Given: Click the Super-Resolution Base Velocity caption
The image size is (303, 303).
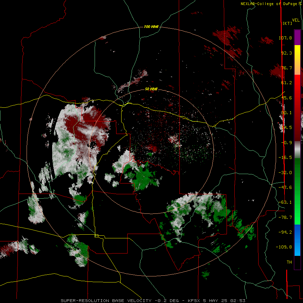Looking at the screenshot, I should (x=153, y=301).
